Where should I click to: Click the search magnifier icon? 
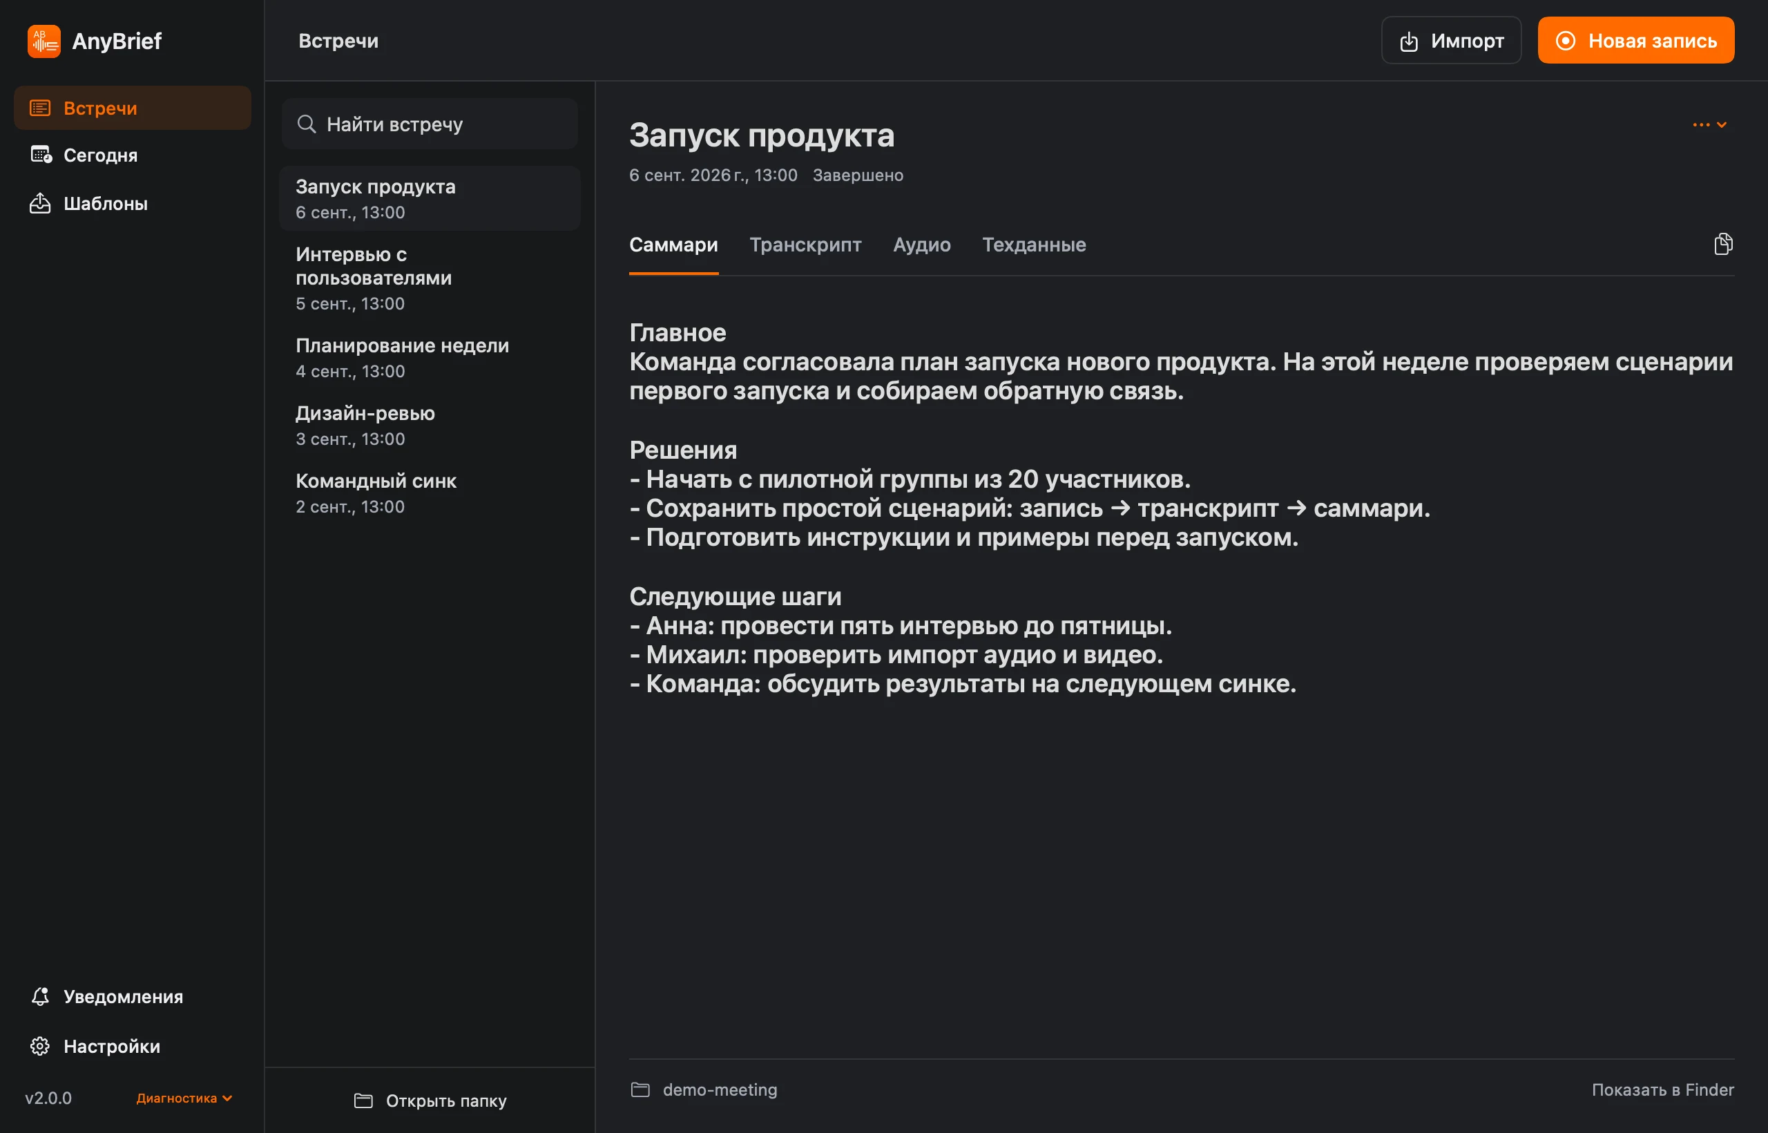point(306,124)
